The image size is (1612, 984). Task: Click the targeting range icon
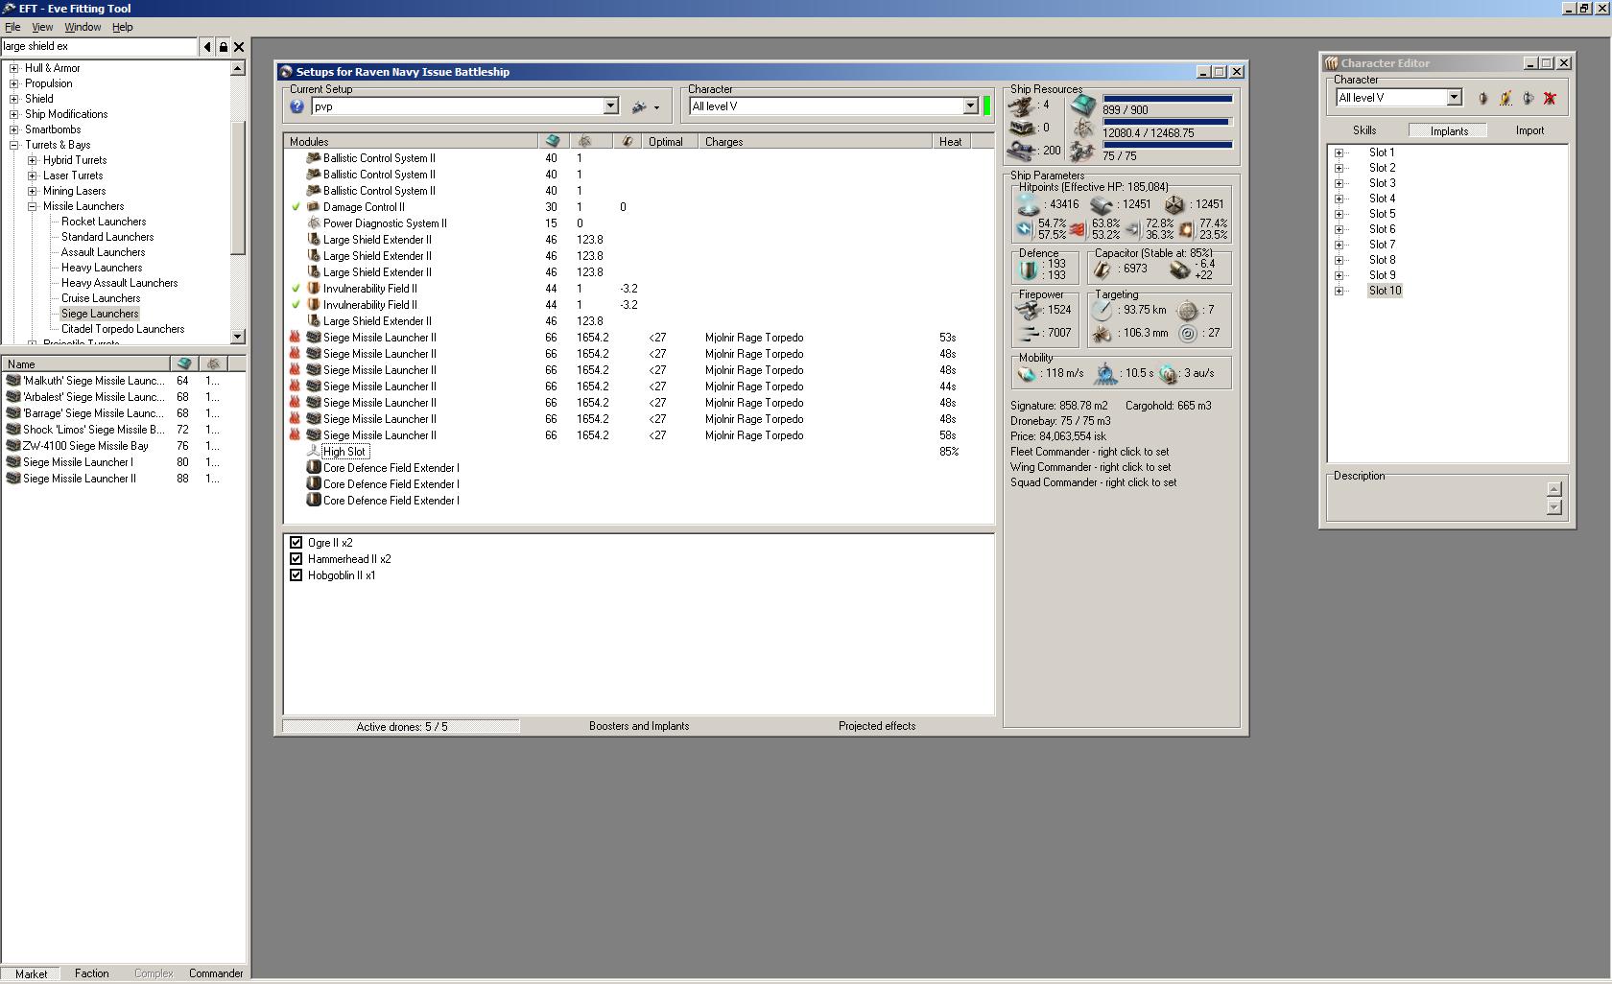[1102, 310]
